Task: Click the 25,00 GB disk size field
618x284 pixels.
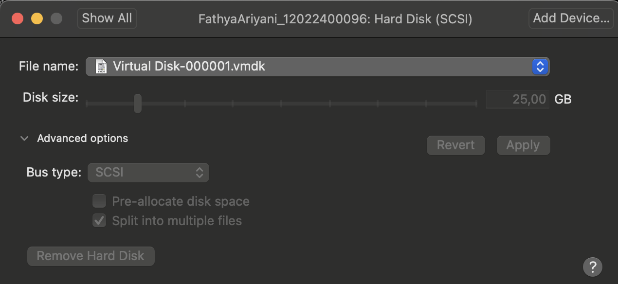Action: [x=518, y=99]
